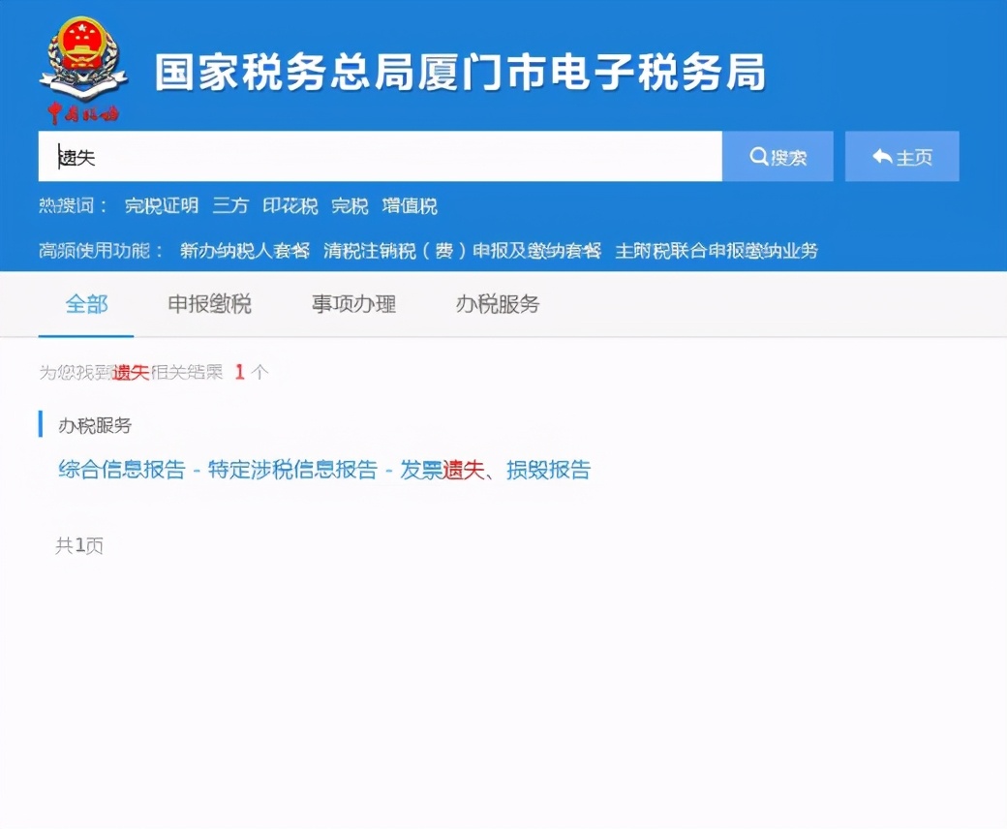The image size is (1007, 829).
Task: Open the 办税服务 tab
Action: 496,304
